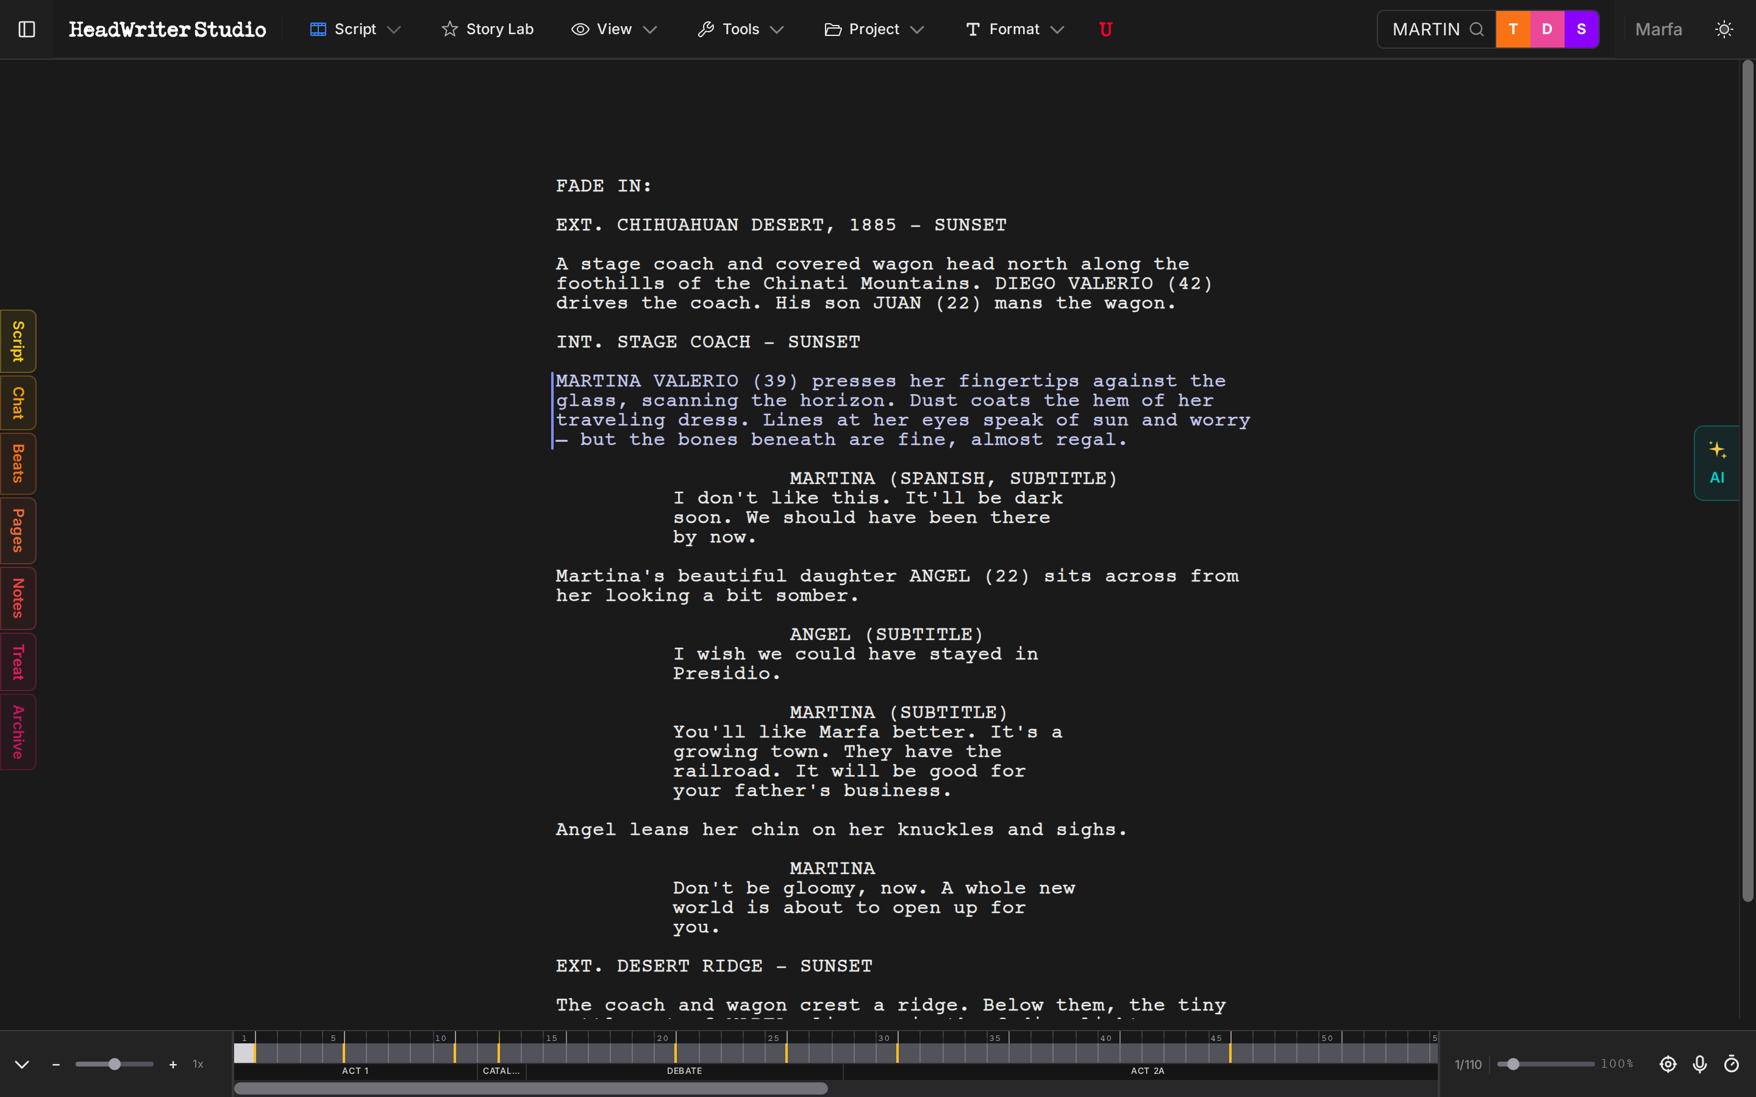The width and height of the screenshot is (1756, 1097).
Task: Select the pink D dialogue toggle
Action: coord(1546,29)
